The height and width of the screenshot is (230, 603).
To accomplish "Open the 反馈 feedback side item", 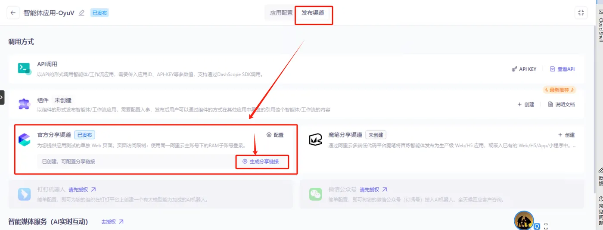I will pyautogui.click(x=601, y=177).
